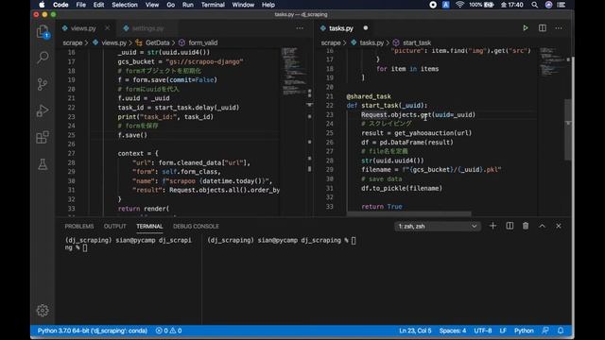Open the Search view in activity bar
This screenshot has height=340, width=605.
point(43,58)
